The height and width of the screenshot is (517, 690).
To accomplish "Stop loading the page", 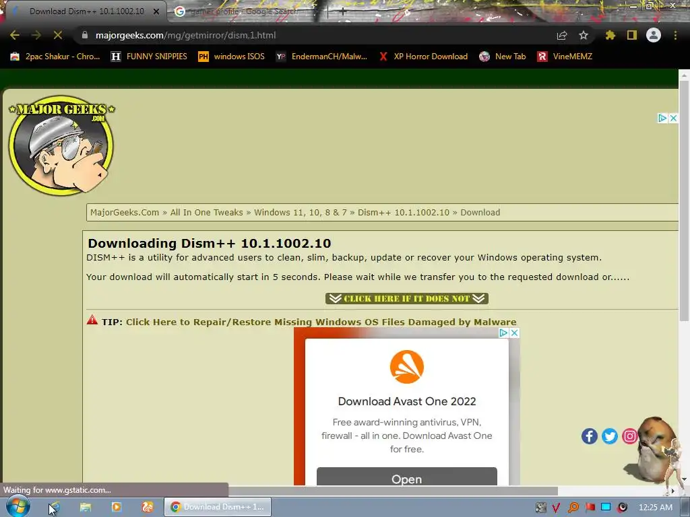I will (x=58, y=35).
